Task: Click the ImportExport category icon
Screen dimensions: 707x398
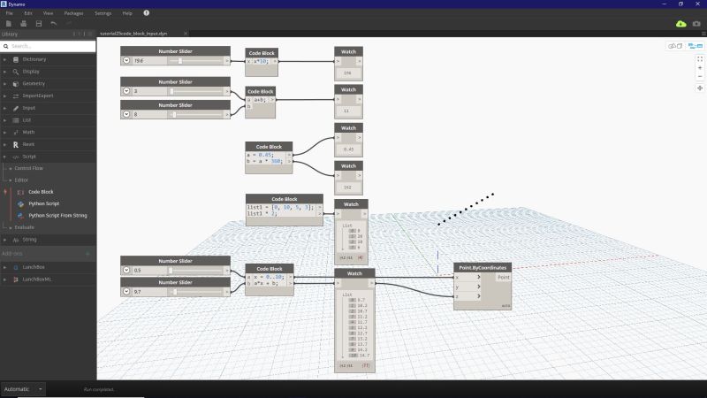Action: coord(16,96)
